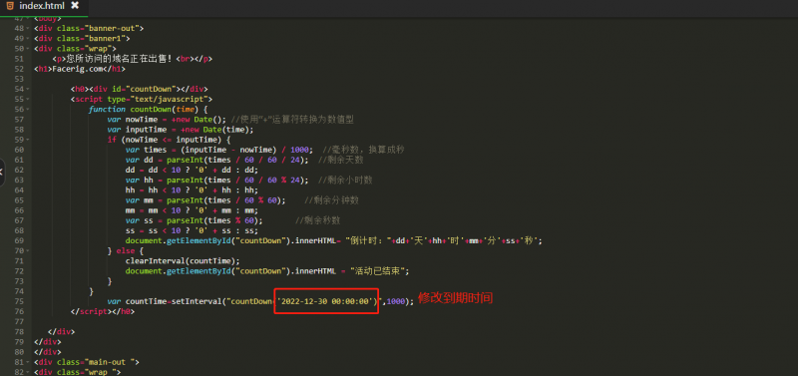
Task: Click the "倒计时：" string on line 69
Action: [369, 240]
